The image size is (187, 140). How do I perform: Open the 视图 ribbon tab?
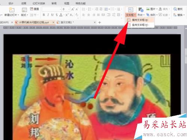coord(67,3)
